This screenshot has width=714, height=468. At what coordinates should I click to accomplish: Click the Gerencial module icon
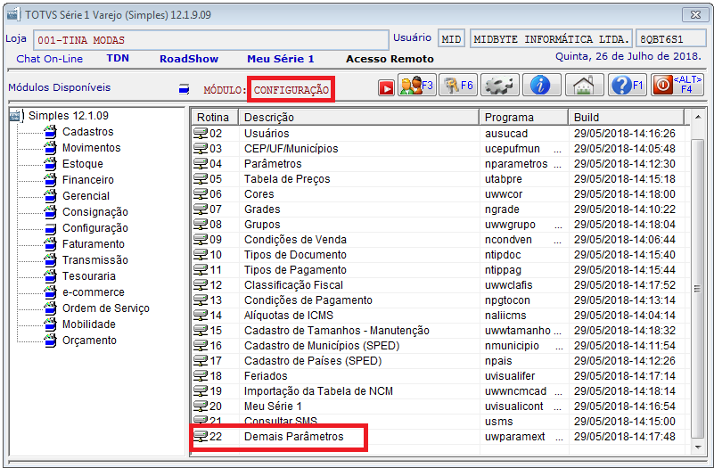click(51, 196)
